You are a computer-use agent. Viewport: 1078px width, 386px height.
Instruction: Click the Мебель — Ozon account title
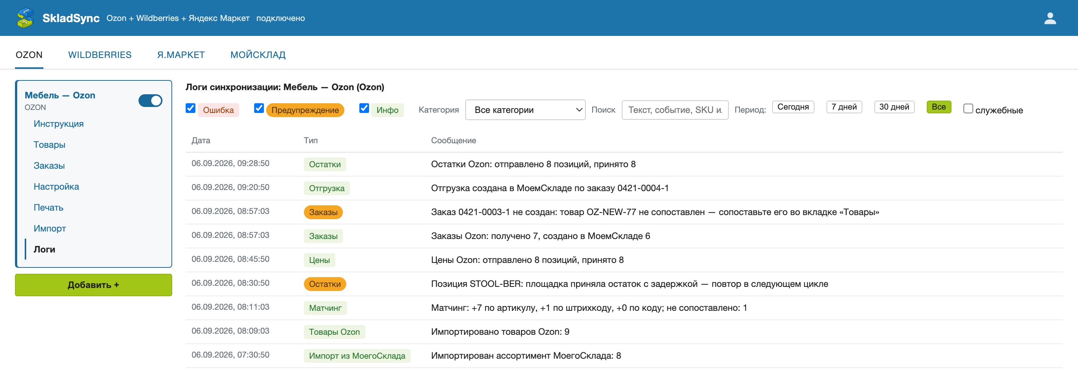(x=60, y=95)
